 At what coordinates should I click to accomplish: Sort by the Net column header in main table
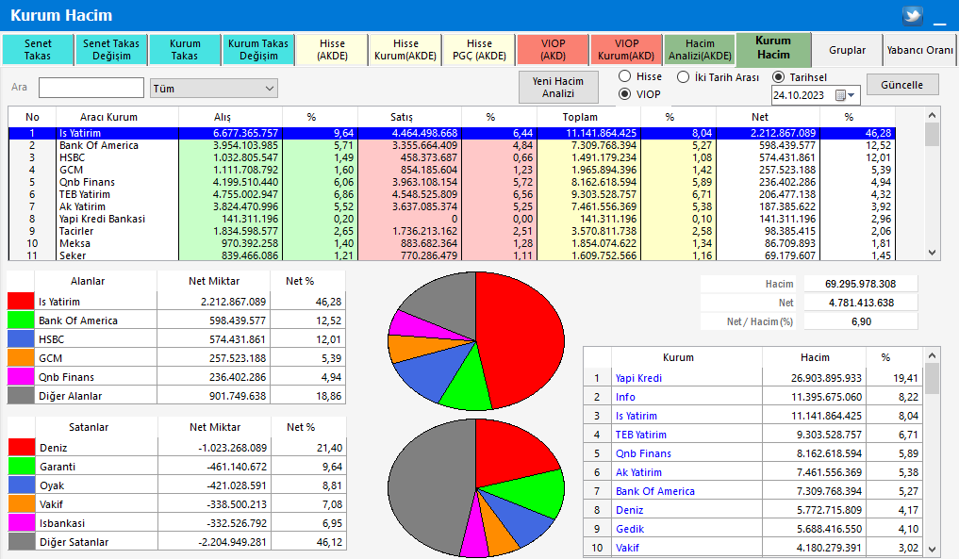pyautogui.click(x=768, y=117)
